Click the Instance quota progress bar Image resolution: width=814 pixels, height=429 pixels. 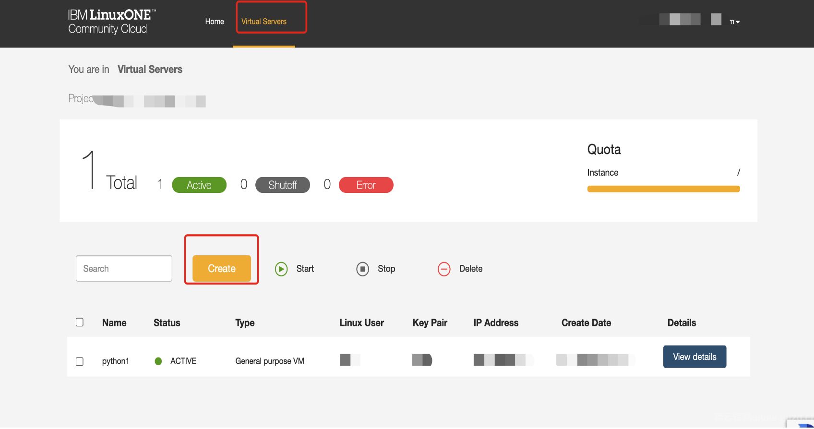[x=663, y=189]
